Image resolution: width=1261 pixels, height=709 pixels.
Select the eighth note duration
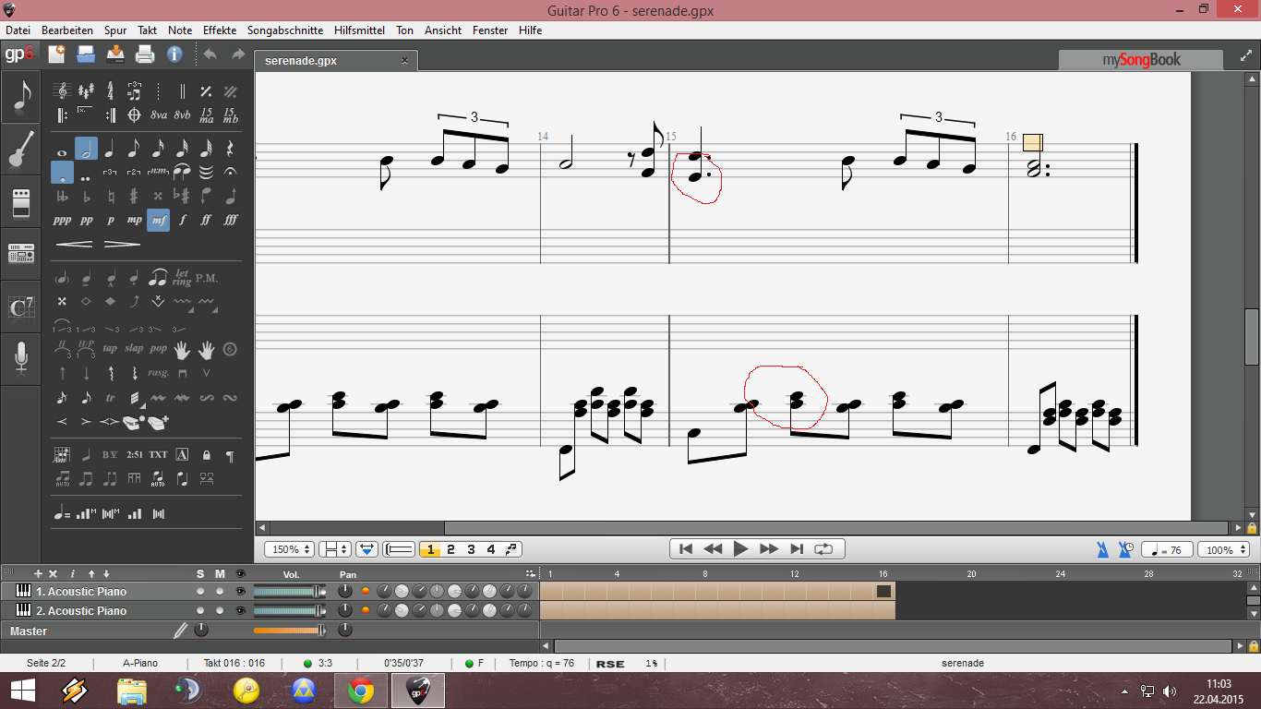click(134, 149)
